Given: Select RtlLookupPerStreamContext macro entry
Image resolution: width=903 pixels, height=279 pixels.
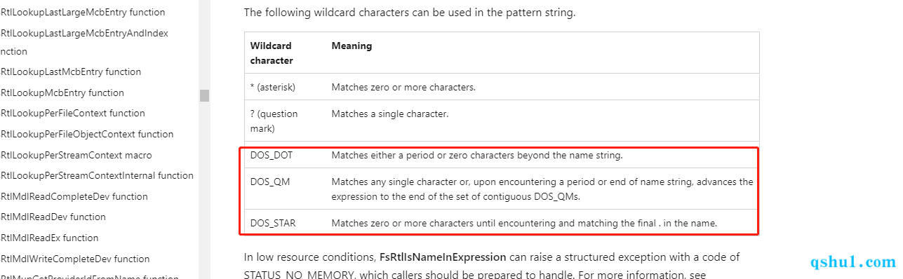Looking at the screenshot, I should [x=76, y=155].
